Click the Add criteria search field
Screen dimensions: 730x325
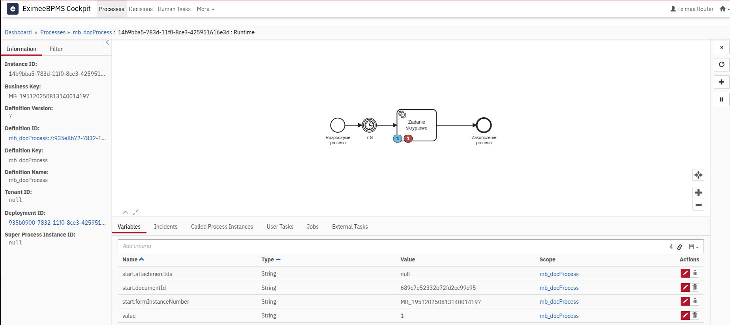coord(391,246)
